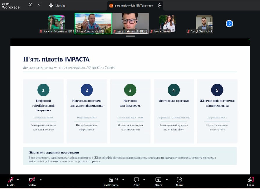
Task: Expand participants options caret
Action: coord(123,180)
